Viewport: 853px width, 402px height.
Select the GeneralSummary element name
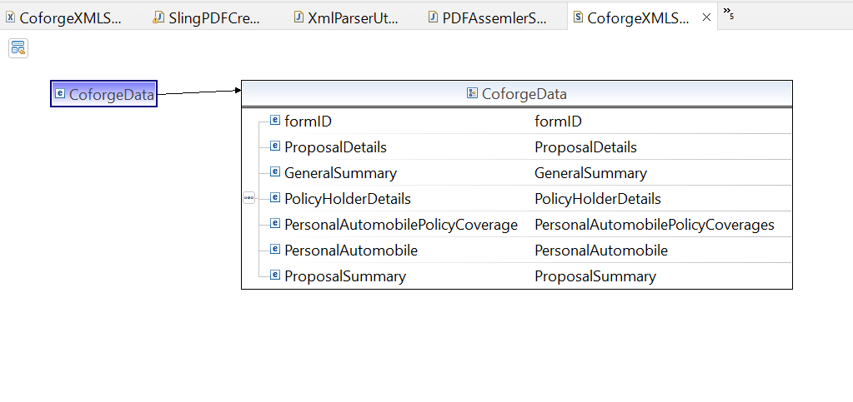pos(340,173)
